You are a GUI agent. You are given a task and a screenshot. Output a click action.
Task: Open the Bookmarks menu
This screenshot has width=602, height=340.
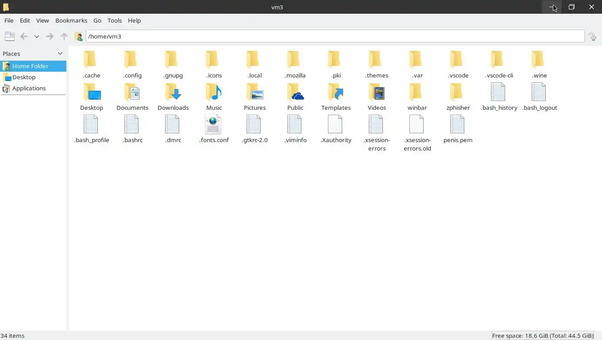(x=71, y=20)
